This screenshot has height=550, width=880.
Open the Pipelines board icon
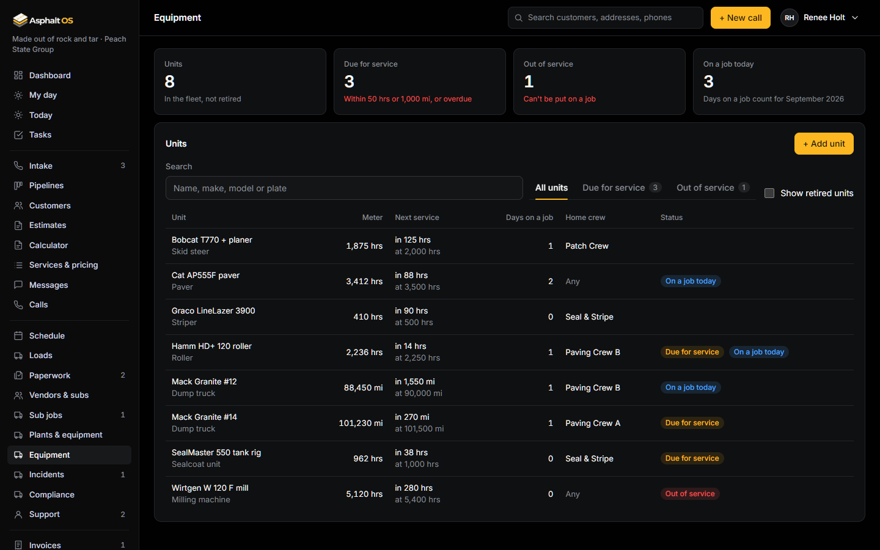point(18,186)
